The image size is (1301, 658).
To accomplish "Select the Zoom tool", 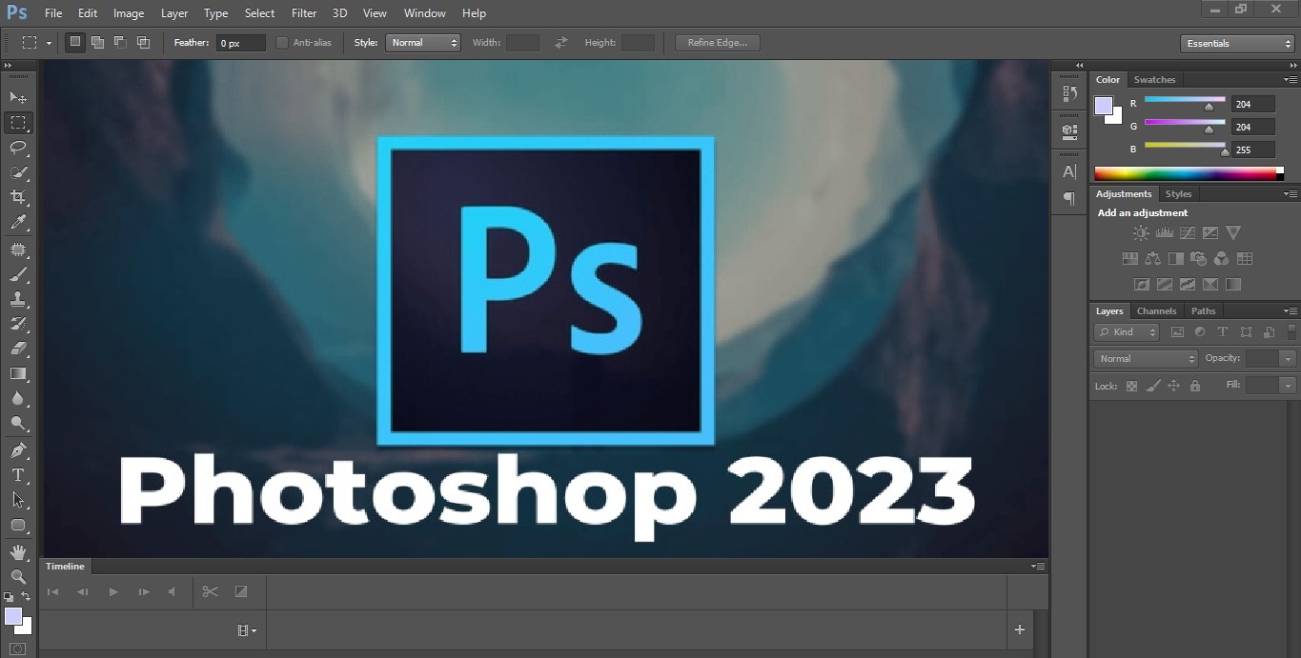I will click(18, 575).
